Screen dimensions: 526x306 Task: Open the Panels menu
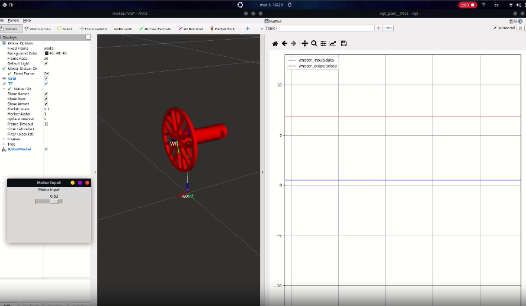click(x=14, y=21)
